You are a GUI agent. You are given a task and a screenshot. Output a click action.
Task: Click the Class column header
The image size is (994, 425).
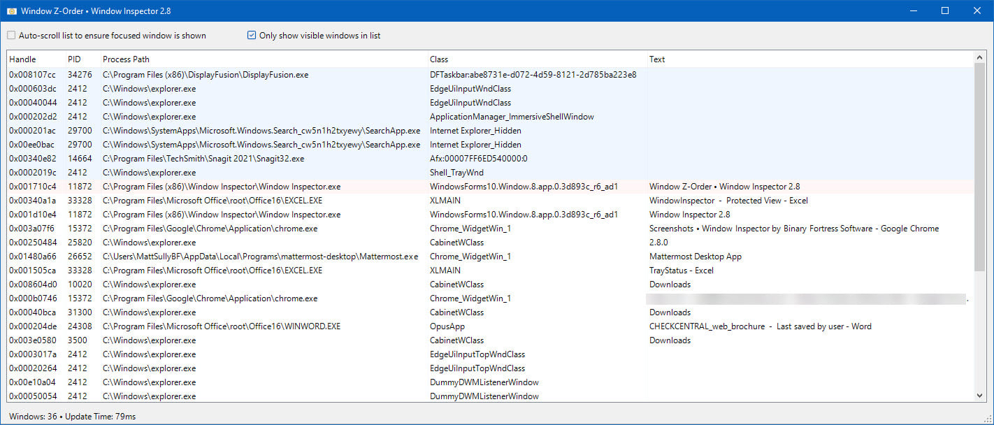(x=439, y=59)
